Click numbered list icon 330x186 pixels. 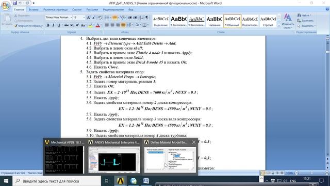(115, 18)
